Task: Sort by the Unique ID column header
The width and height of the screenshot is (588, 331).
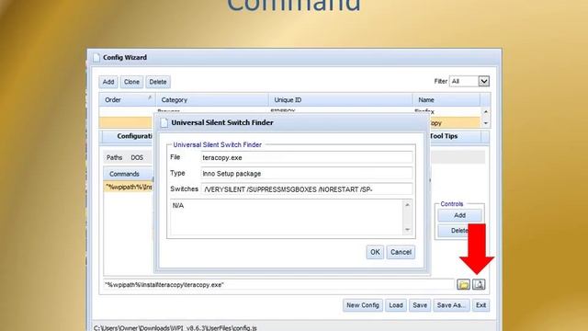Action: 341,100
